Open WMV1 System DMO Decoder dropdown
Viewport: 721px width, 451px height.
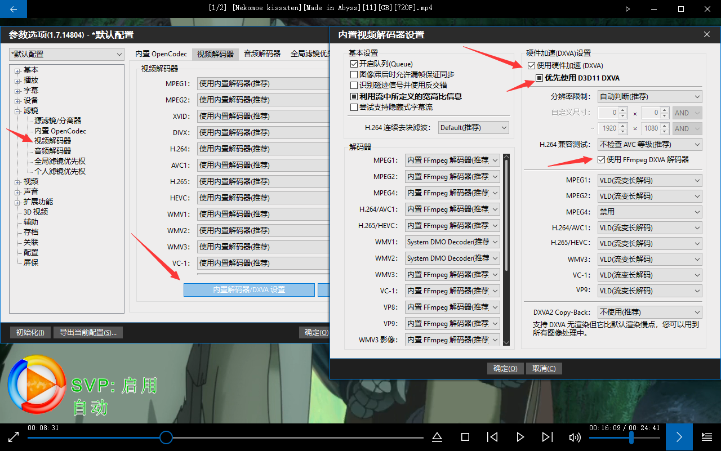click(x=452, y=242)
